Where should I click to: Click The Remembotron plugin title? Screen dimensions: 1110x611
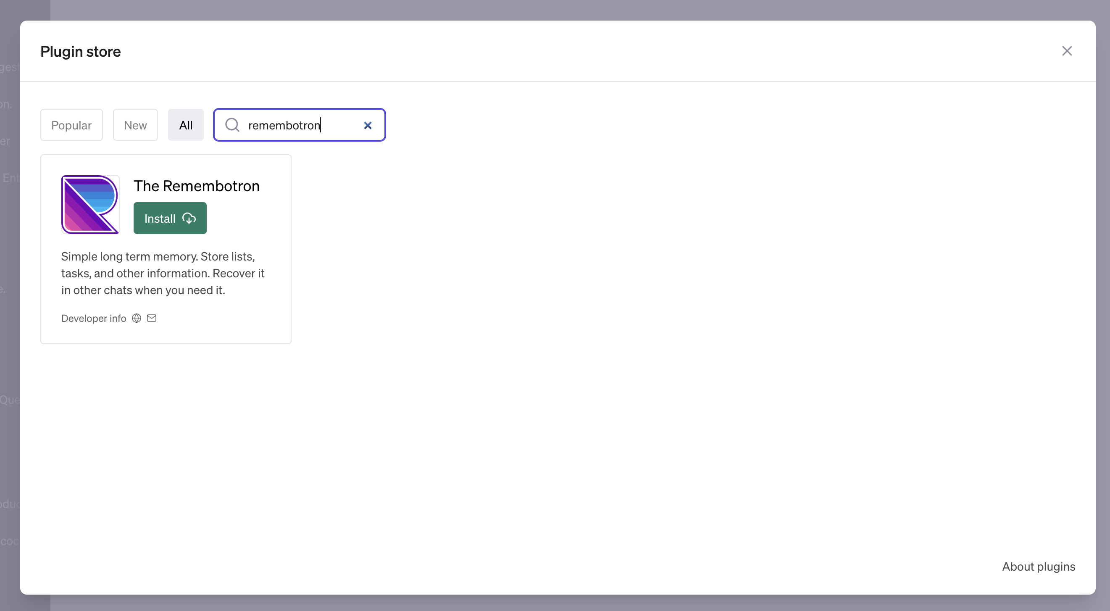(197, 186)
